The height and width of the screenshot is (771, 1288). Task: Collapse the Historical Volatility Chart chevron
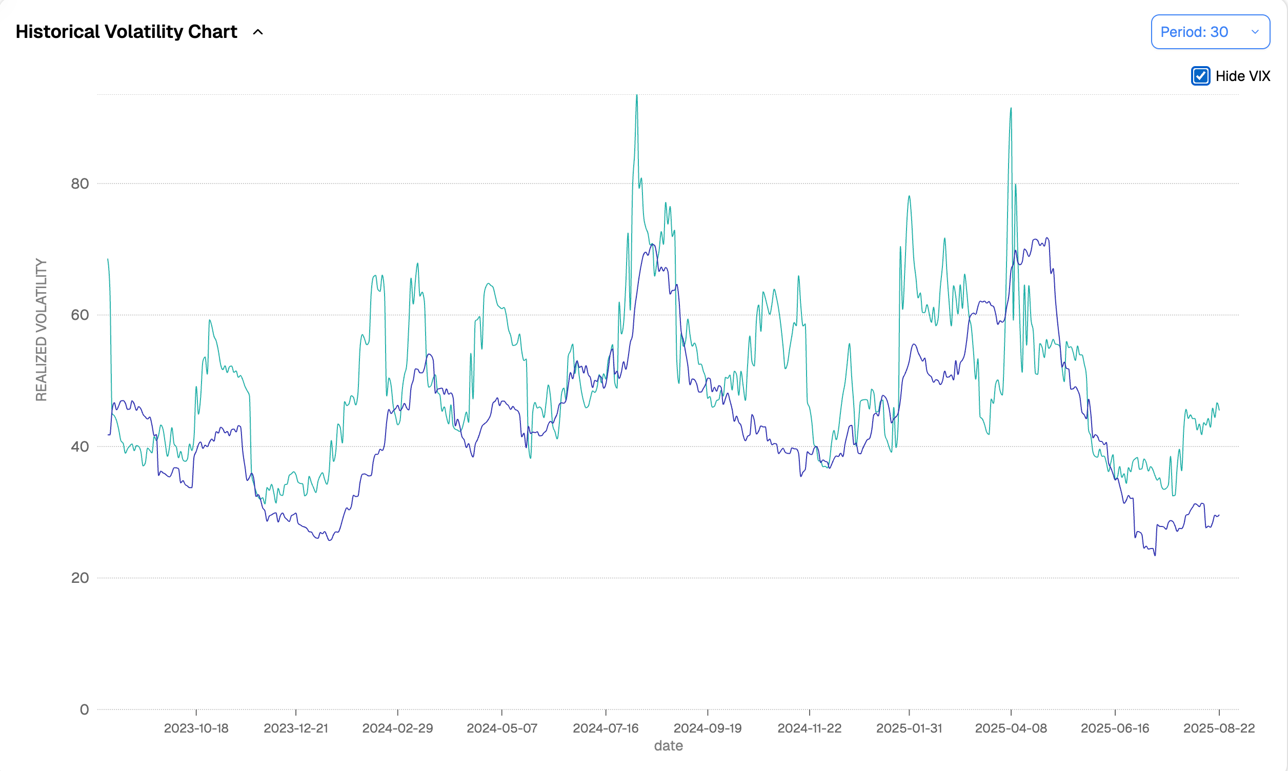pyautogui.click(x=258, y=32)
